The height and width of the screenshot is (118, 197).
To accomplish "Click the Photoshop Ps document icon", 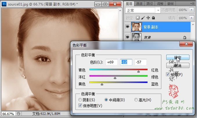I will coord(4,4).
